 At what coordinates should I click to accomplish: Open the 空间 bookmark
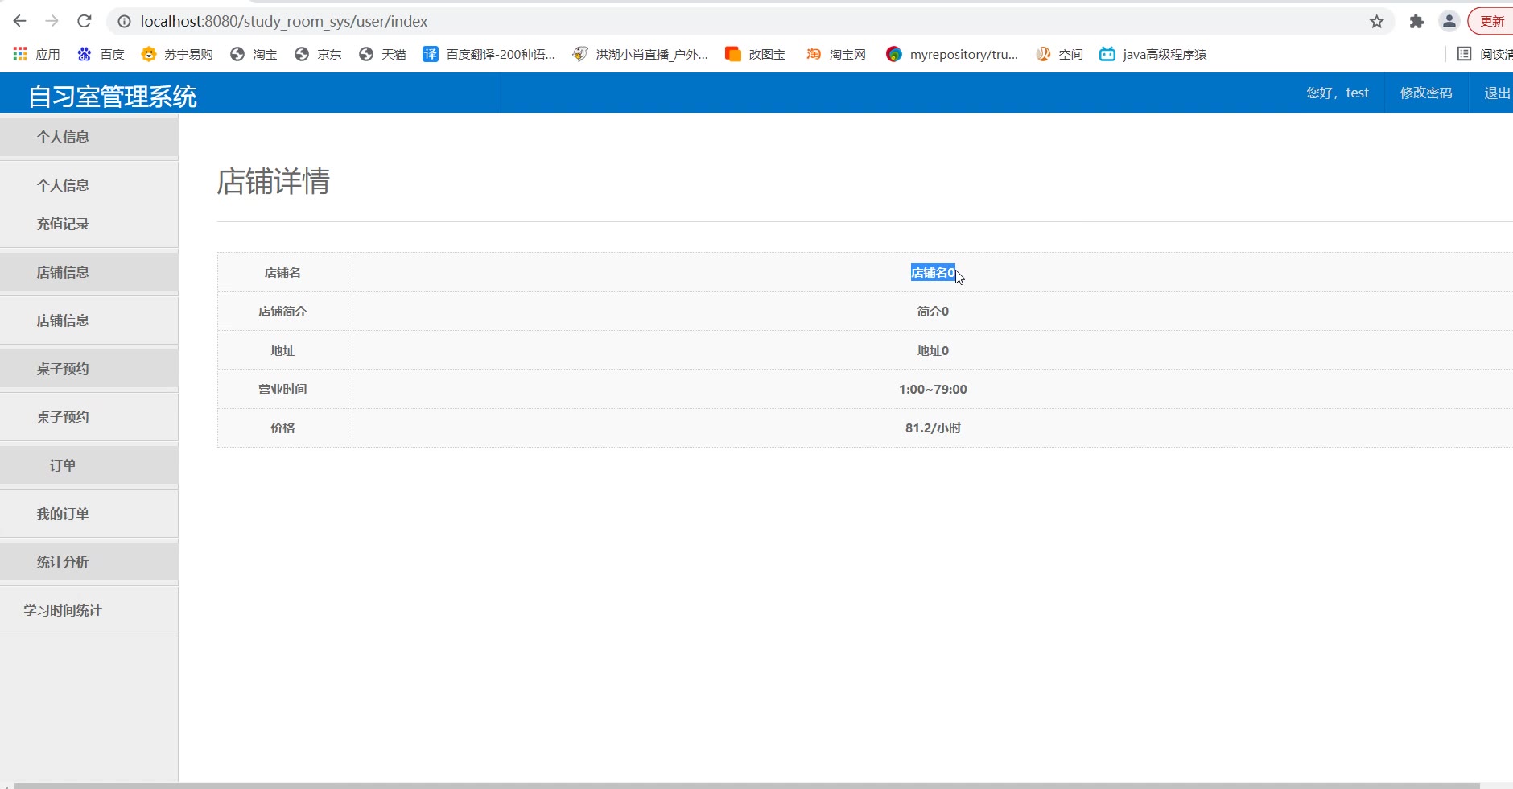point(1059,54)
